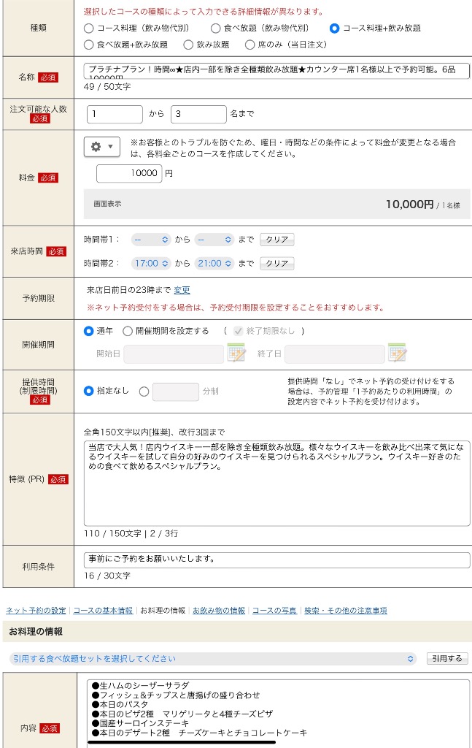This screenshot has height=748, width=472.
Task: Open the 終了日 calendar picker icon
Action: tap(397, 354)
